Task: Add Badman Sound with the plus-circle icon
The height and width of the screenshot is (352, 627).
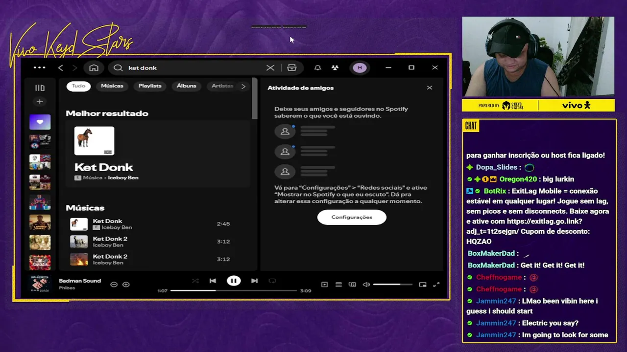Action: [126, 285]
